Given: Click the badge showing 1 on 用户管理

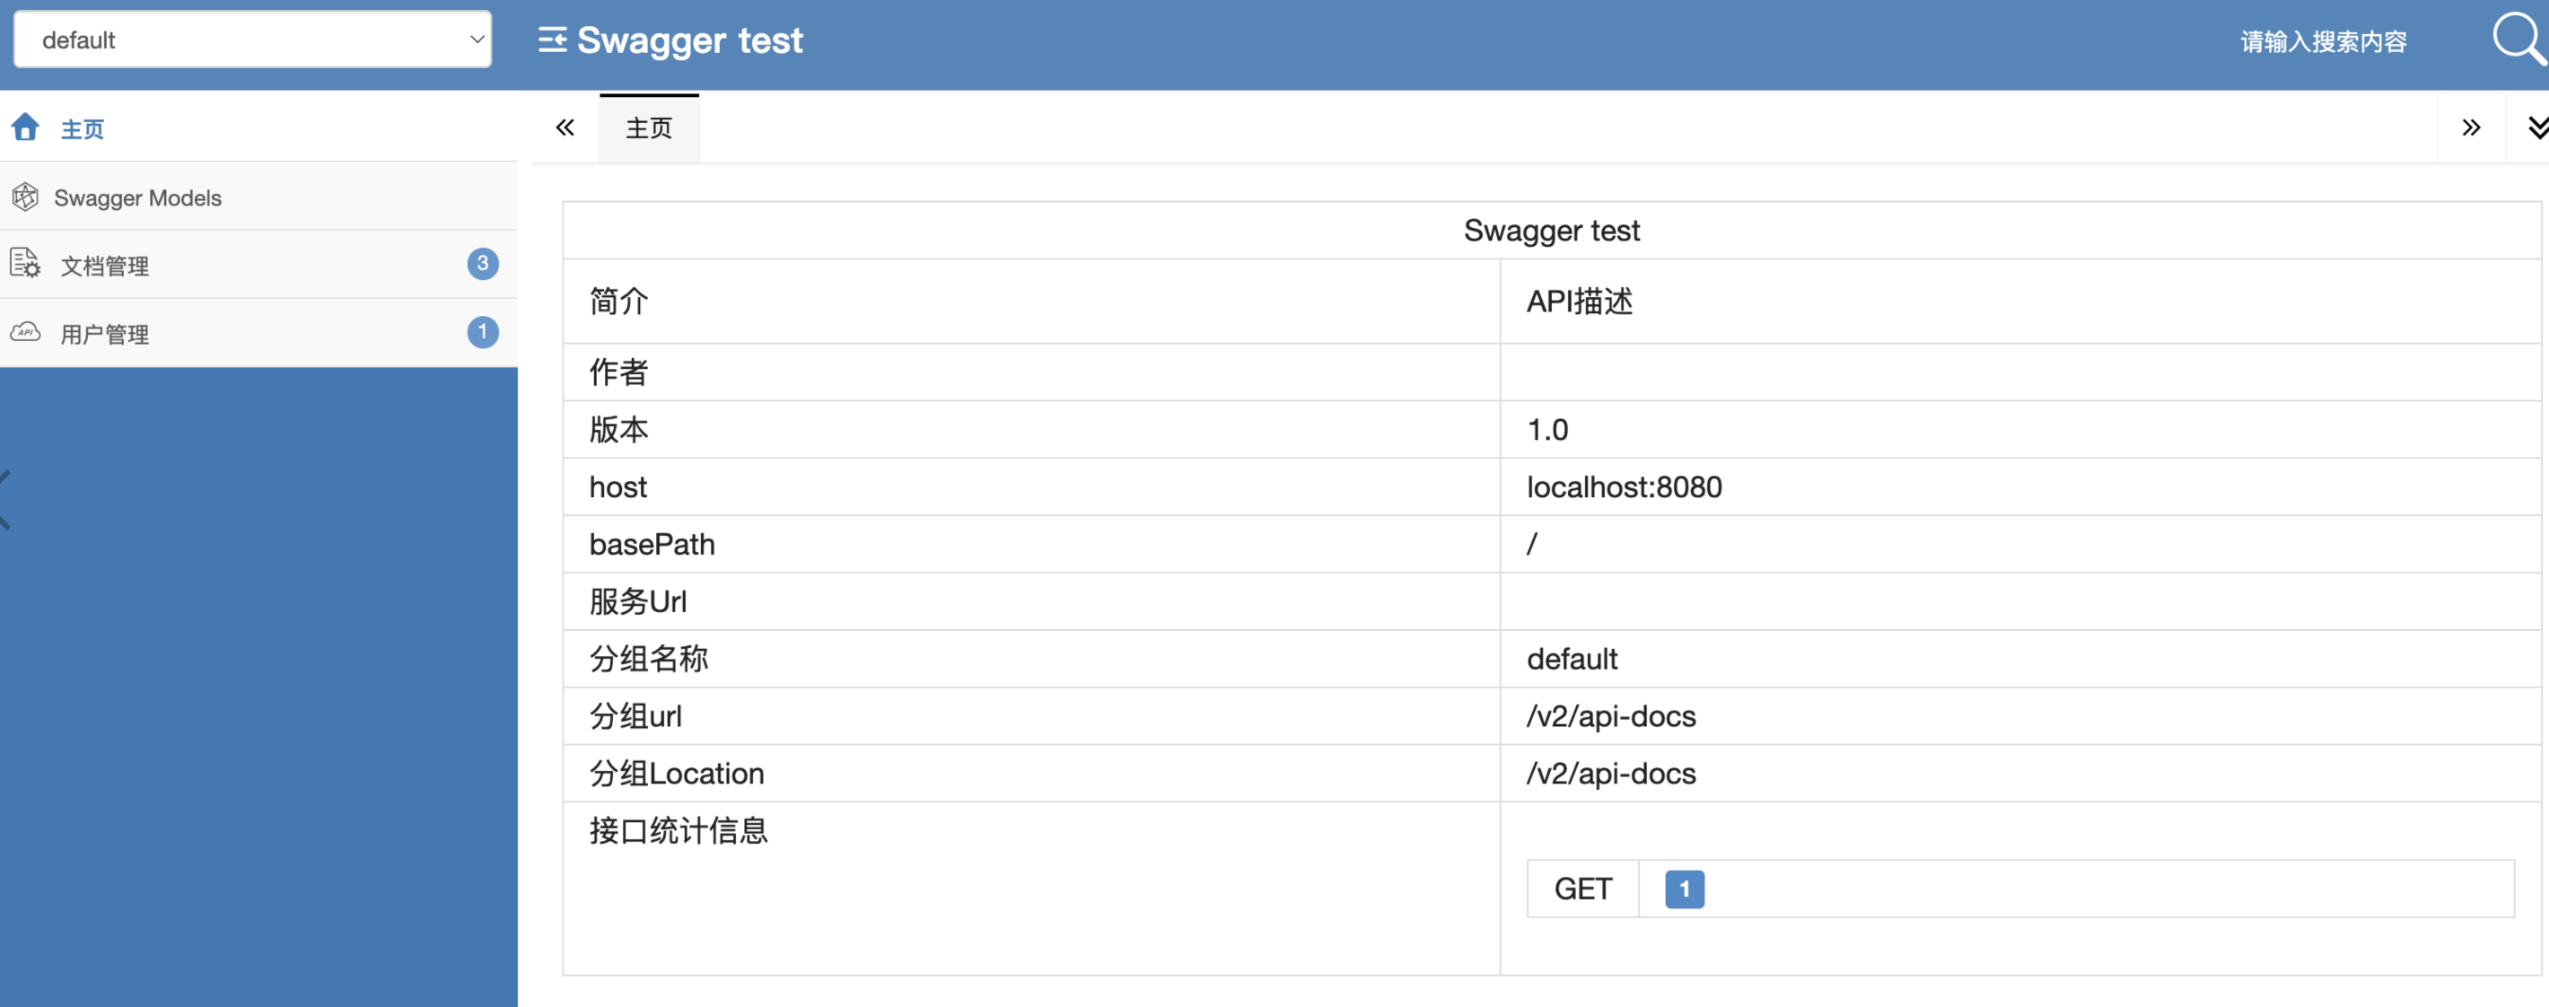Looking at the screenshot, I should (482, 331).
